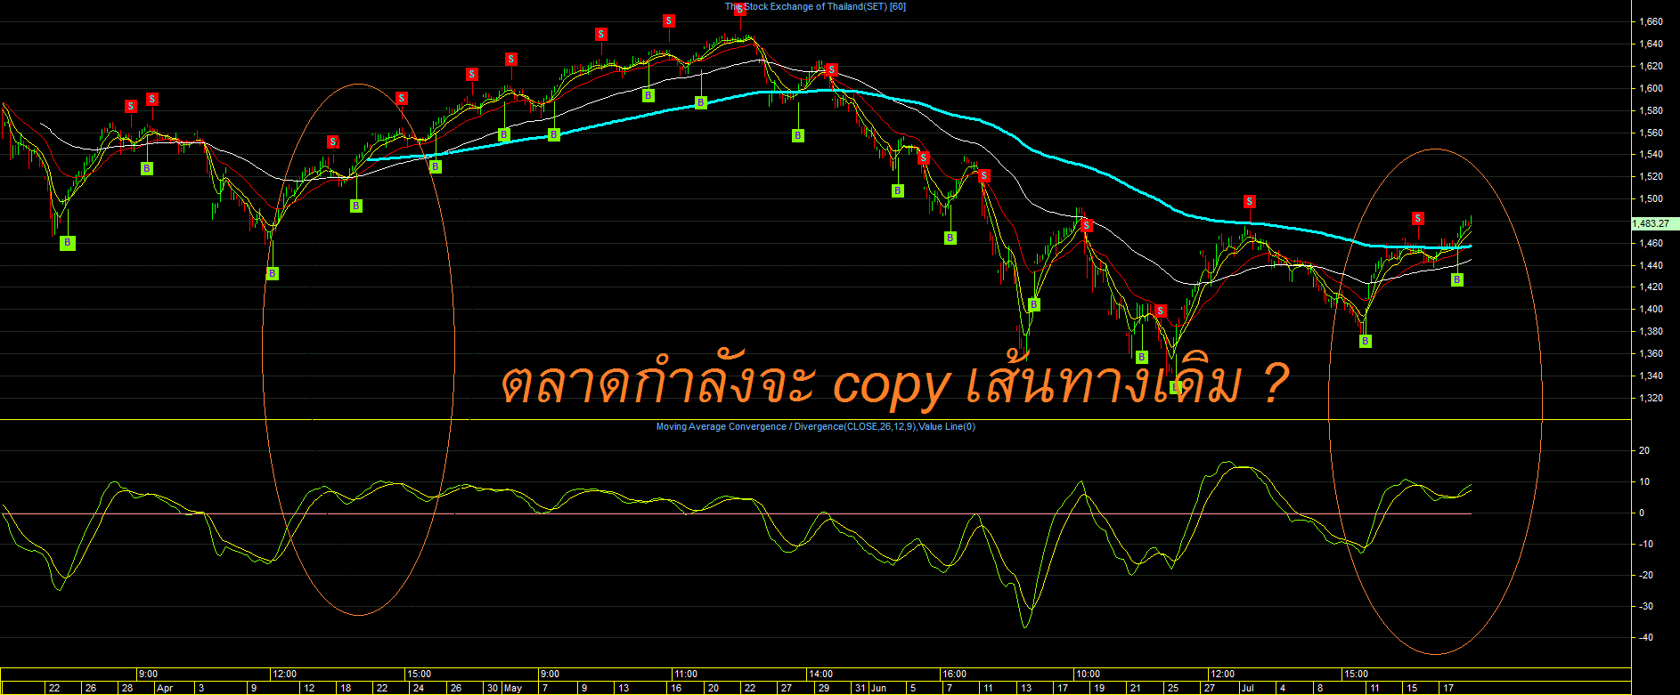
Task: Click the 1,660 price axis label
Action: [1651, 21]
